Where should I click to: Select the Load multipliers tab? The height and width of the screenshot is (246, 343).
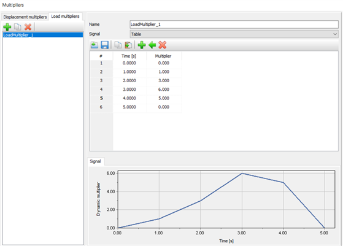pos(66,17)
